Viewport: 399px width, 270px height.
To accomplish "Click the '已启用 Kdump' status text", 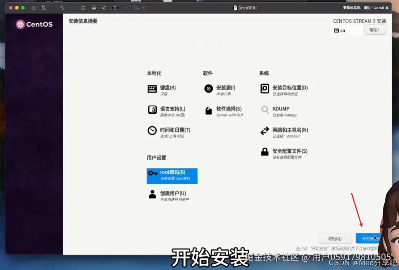I will coord(284,115).
